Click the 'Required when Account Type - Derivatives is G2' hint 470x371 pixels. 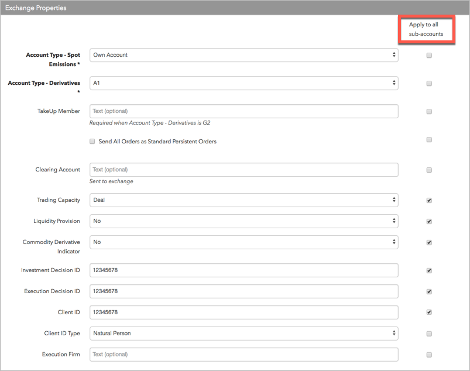(x=150, y=123)
